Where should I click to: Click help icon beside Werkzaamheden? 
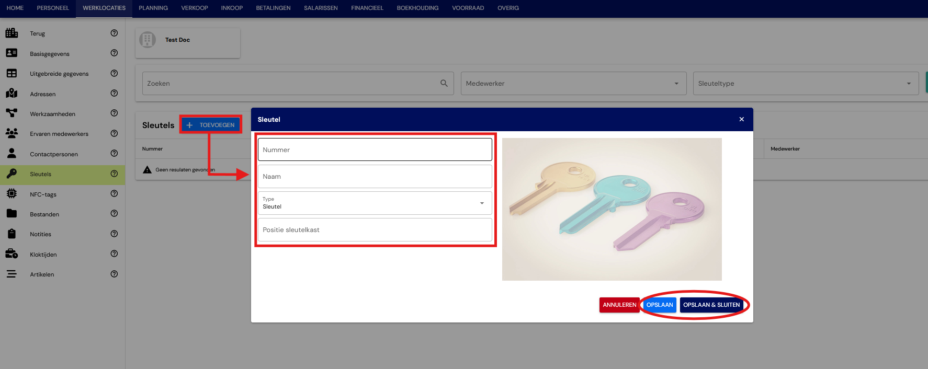click(x=114, y=113)
